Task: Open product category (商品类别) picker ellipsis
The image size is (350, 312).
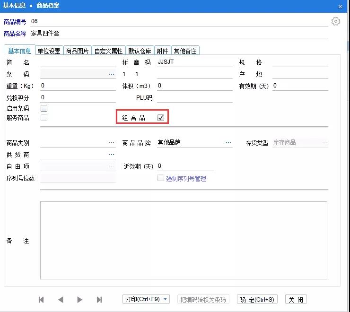Action: [x=112, y=142]
